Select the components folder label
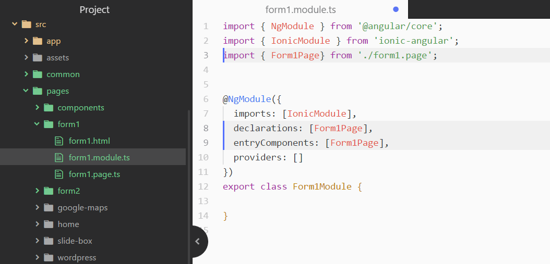The height and width of the screenshot is (264, 550). coord(81,108)
